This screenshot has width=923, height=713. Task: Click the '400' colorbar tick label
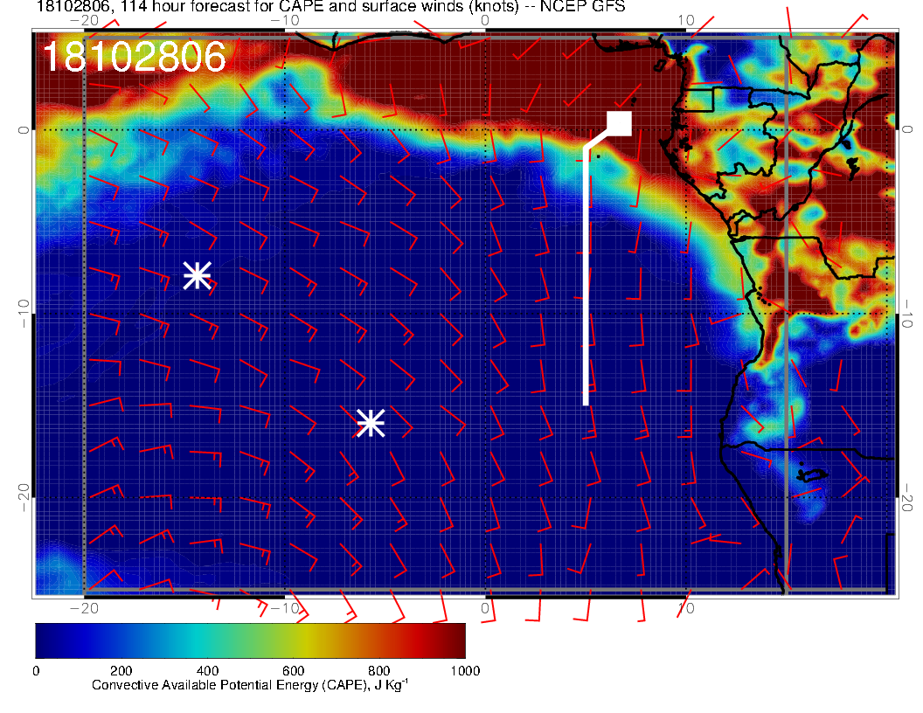pyautogui.click(x=207, y=671)
